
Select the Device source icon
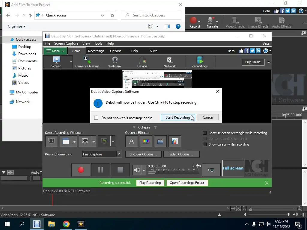point(142,62)
